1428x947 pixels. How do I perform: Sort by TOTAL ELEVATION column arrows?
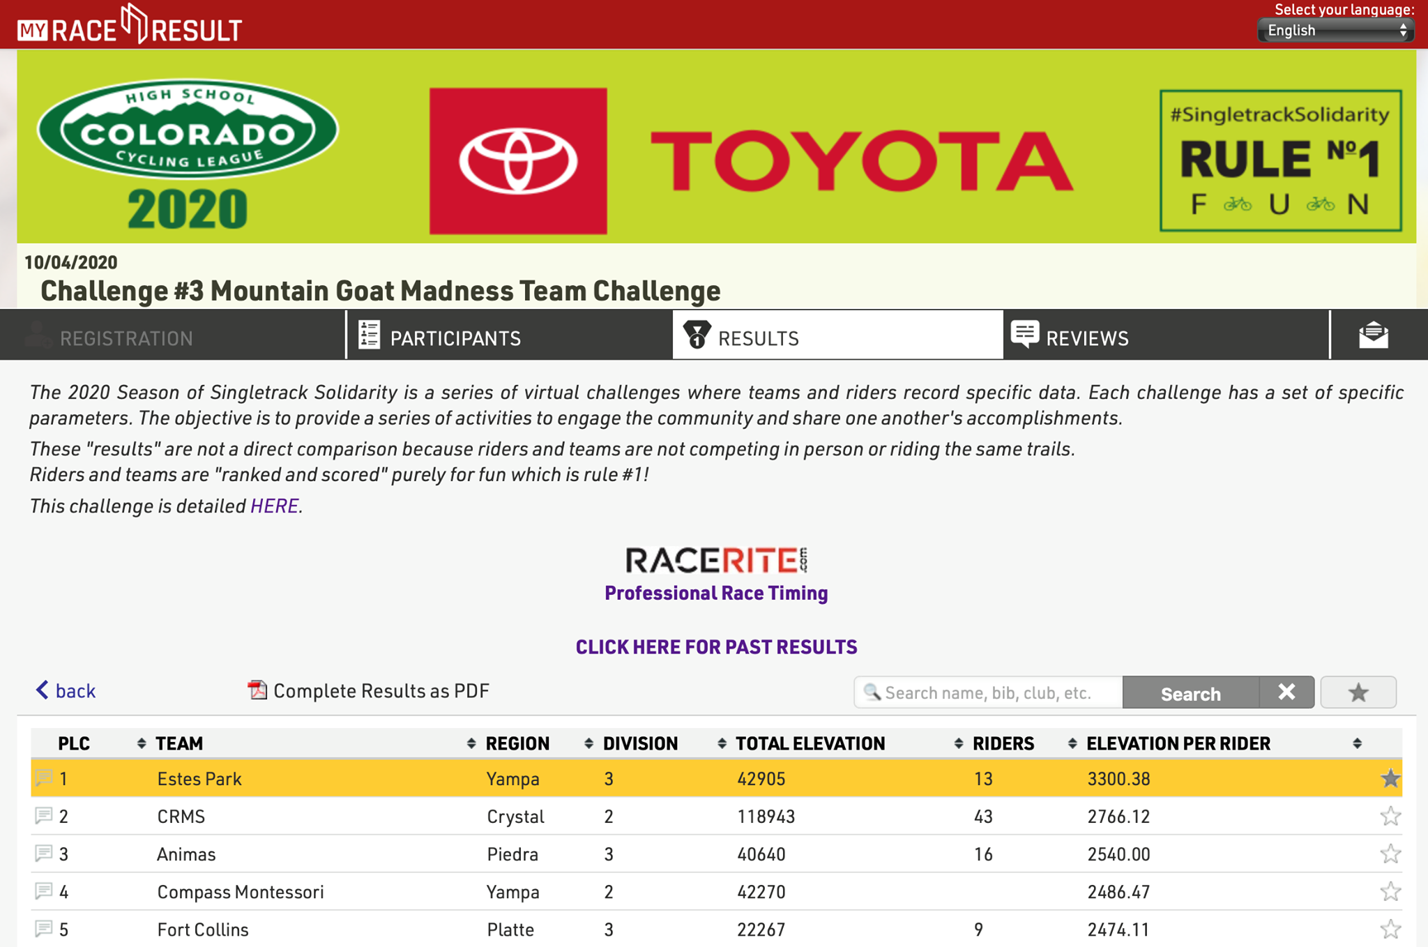(x=959, y=743)
